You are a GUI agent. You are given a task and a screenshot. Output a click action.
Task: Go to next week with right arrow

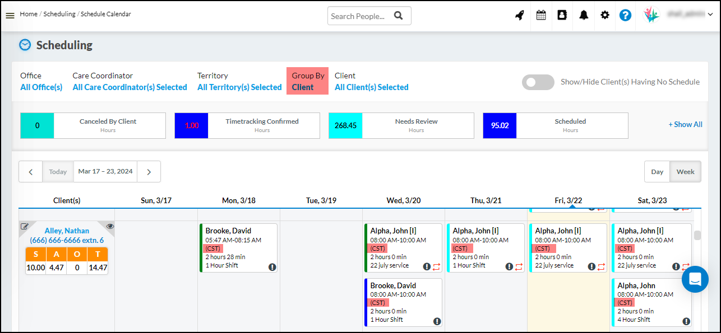coord(149,172)
